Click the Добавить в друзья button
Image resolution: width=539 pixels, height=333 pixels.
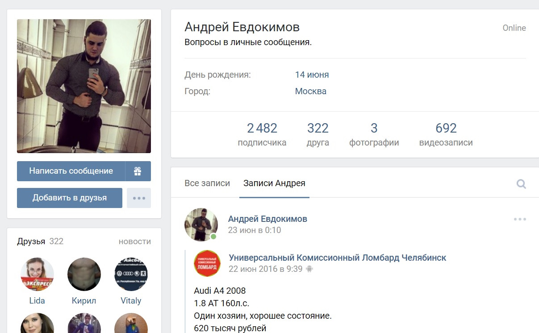click(70, 198)
